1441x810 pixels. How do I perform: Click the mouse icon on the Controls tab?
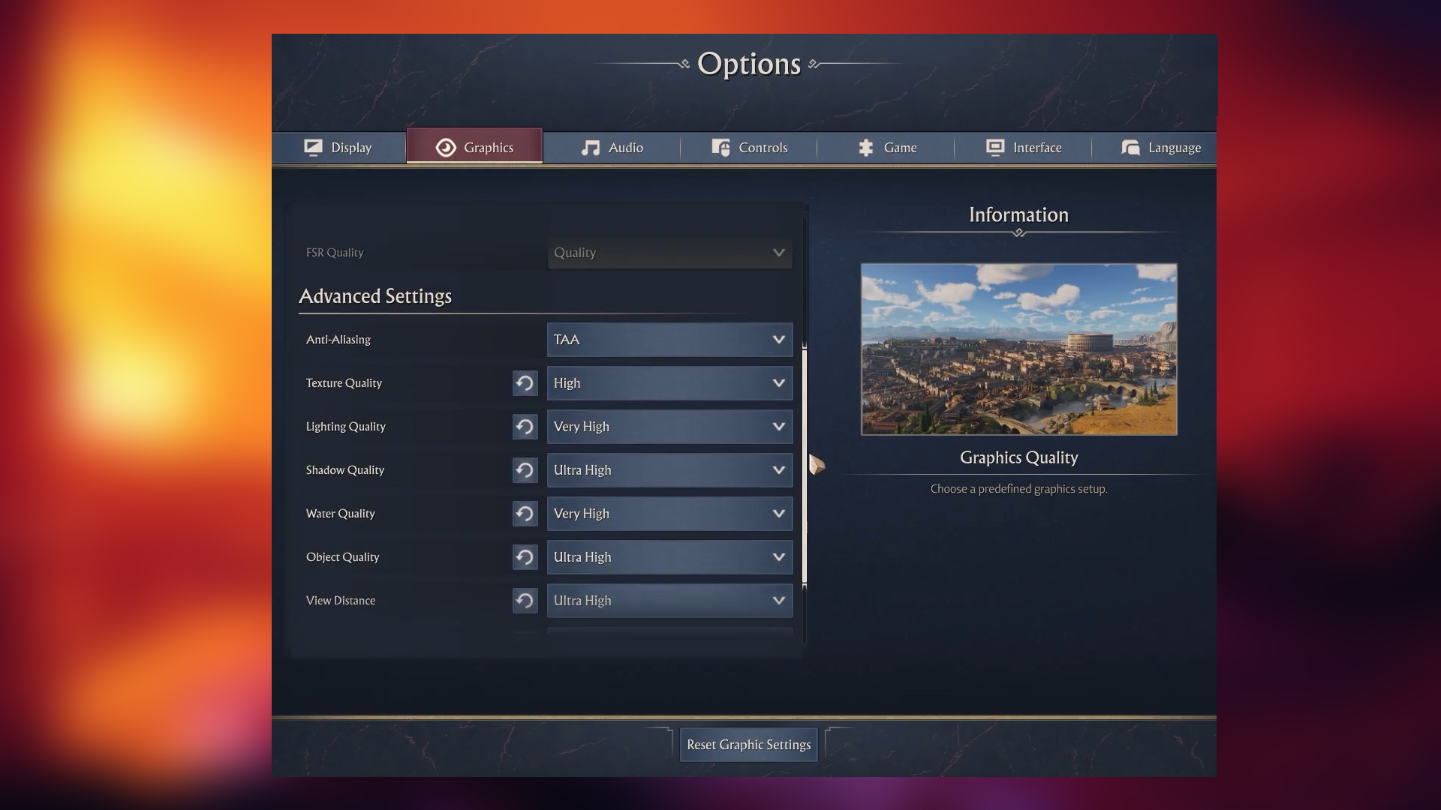[x=720, y=147]
